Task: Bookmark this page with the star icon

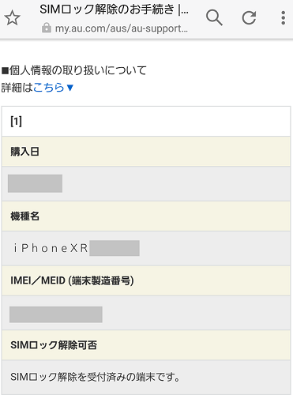Action: point(12,18)
